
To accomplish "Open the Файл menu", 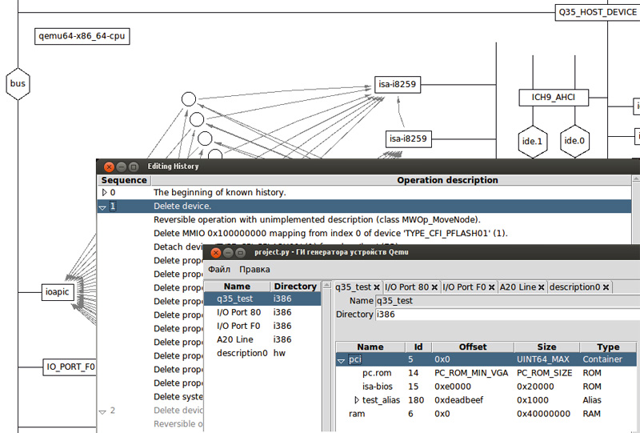I will [218, 270].
